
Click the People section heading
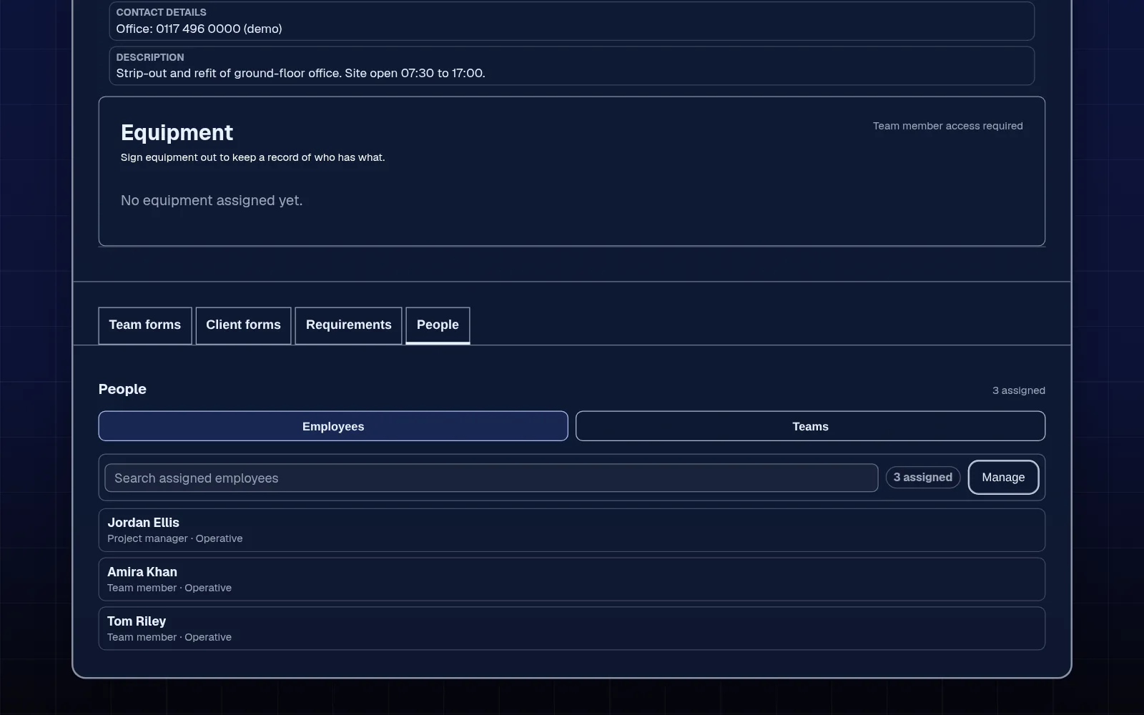coord(122,389)
